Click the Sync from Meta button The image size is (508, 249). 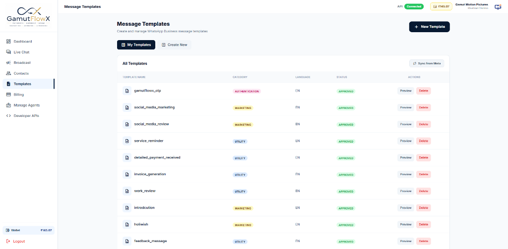coord(427,63)
